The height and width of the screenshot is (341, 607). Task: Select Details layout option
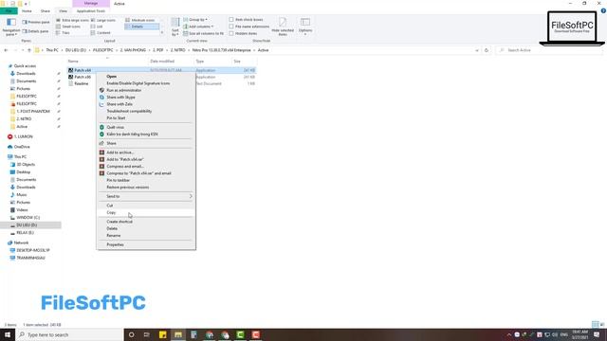(142, 27)
